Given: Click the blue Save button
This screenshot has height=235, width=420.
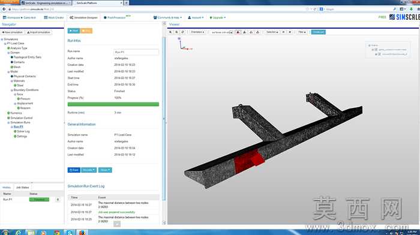Looking at the screenshot, I should point(74,170).
